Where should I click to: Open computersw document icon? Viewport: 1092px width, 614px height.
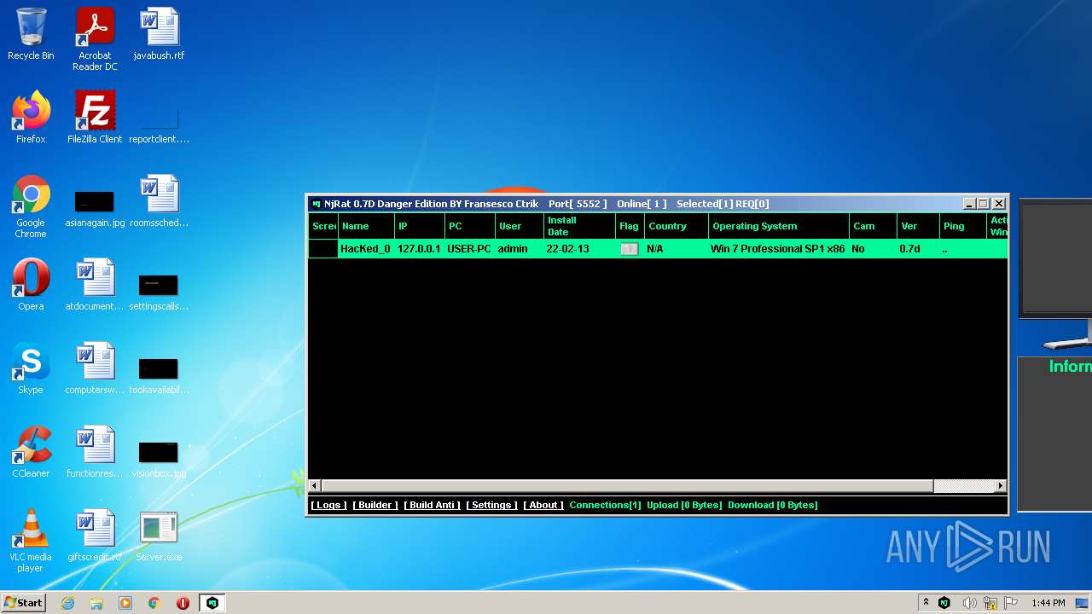pyautogui.click(x=95, y=369)
